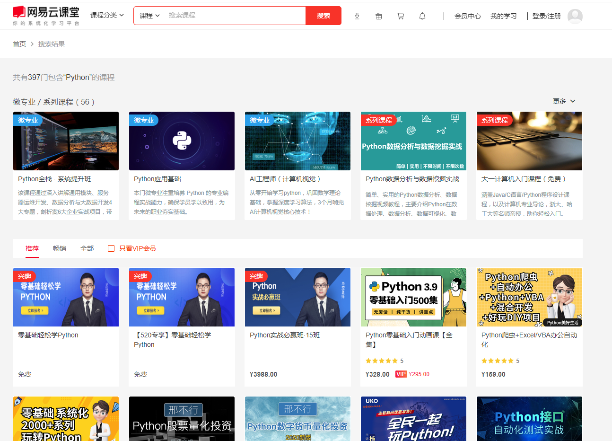Image resolution: width=612 pixels, height=441 pixels.
Task: Open the gift box icon
Action: click(x=379, y=16)
